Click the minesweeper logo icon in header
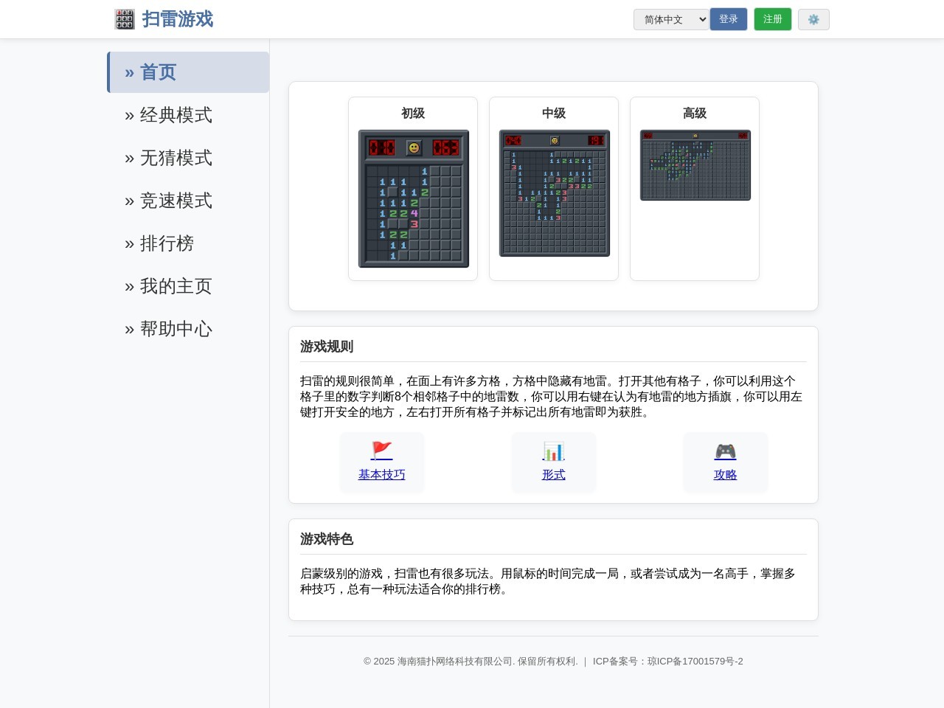Image resolution: width=944 pixels, height=708 pixels. 125,19
